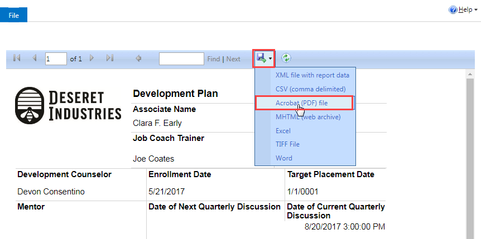
Task: Jump to the last report page
Action: tap(109, 57)
